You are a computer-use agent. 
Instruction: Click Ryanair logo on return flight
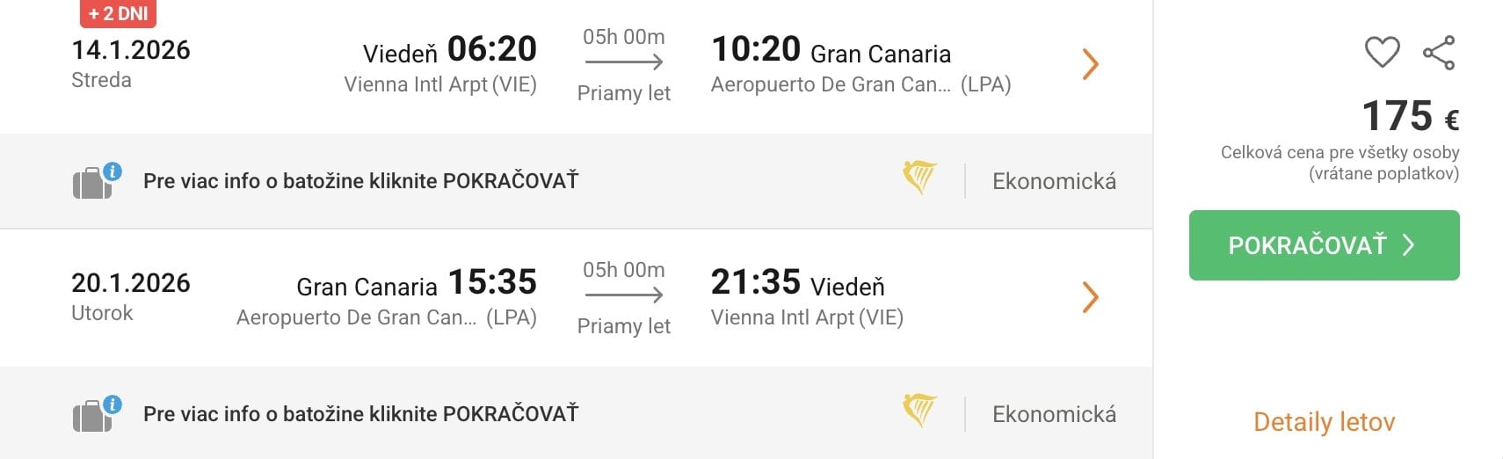[919, 411]
